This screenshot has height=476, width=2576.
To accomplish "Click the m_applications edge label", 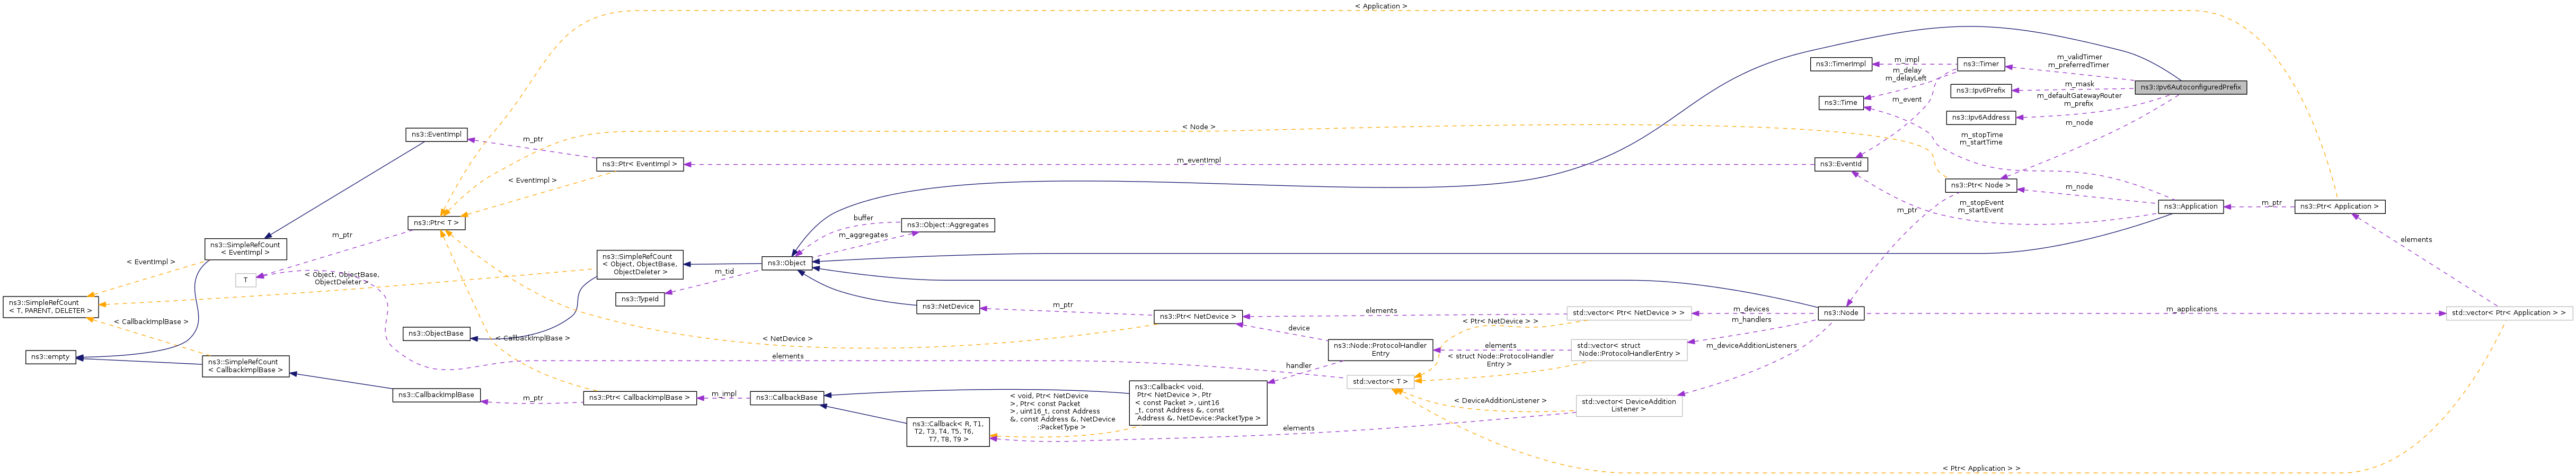I will 2191,309.
